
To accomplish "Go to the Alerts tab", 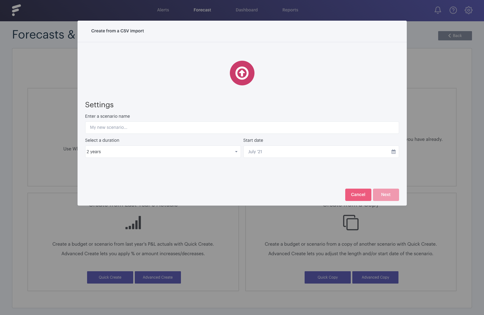I will pyautogui.click(x=163, y=10).
